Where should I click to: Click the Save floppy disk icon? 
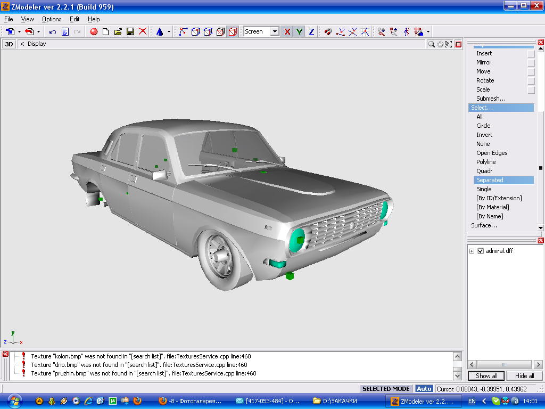(x=130, y=32)
